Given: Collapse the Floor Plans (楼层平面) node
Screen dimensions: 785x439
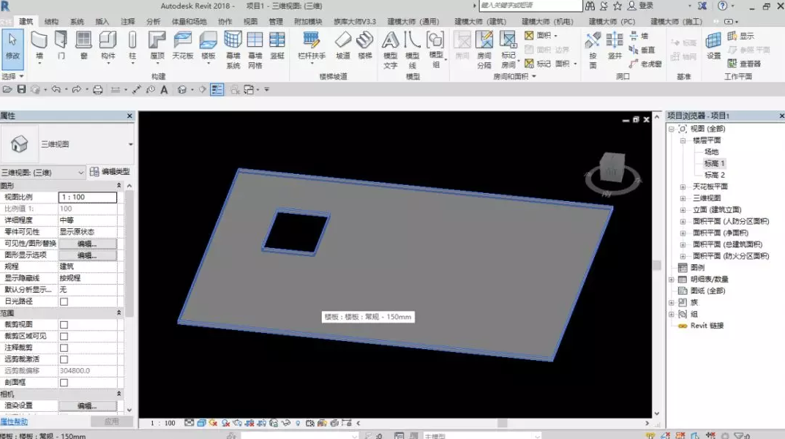Looking at the screenshot, I should [683, 140].
